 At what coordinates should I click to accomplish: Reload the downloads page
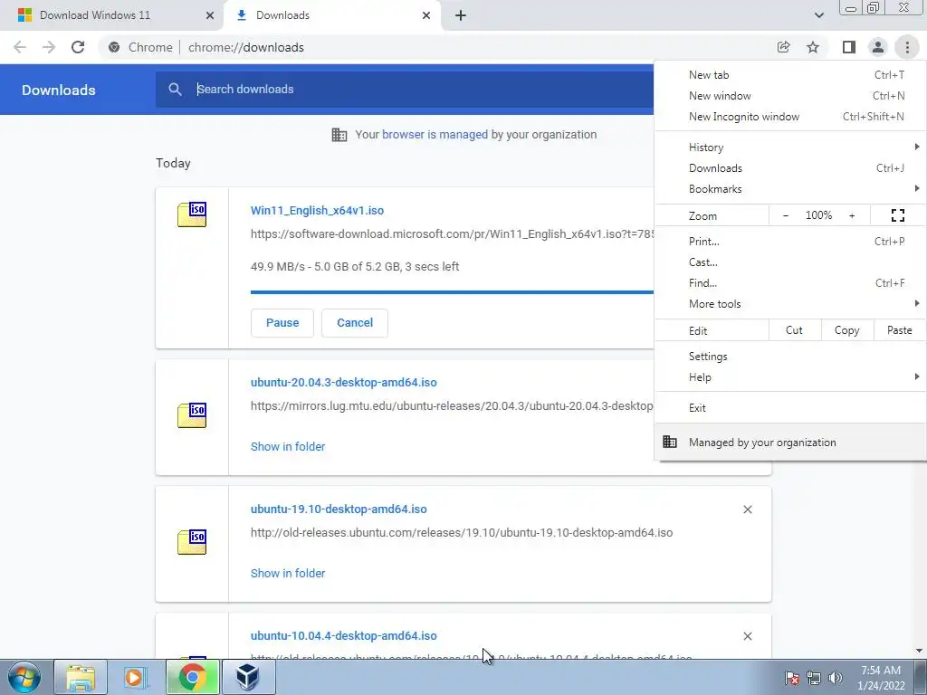(78, 47)
